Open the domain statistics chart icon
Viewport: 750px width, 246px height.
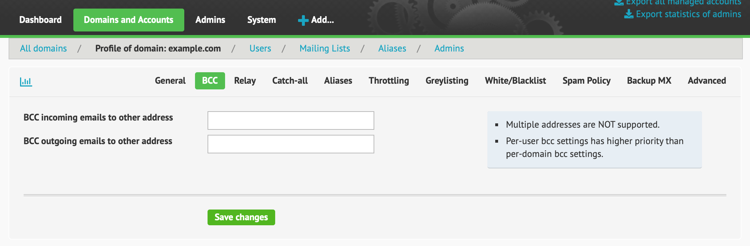coord(26,82)
